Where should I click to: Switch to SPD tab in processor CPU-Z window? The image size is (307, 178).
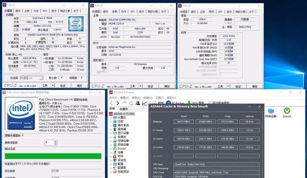(45, 11)
